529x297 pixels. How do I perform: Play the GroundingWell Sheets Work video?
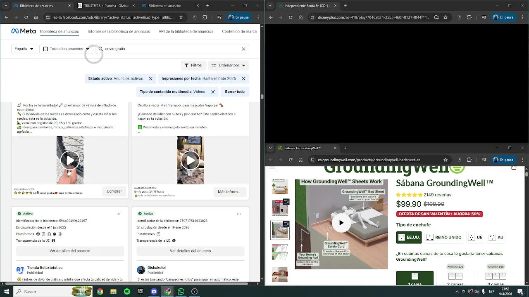point(341,223)
